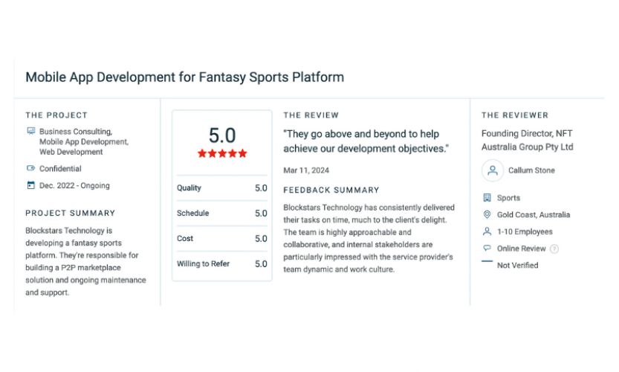The image size is (619, 372).
Task: Click the speech bubble Online Review icon
Action: point(487,248)
